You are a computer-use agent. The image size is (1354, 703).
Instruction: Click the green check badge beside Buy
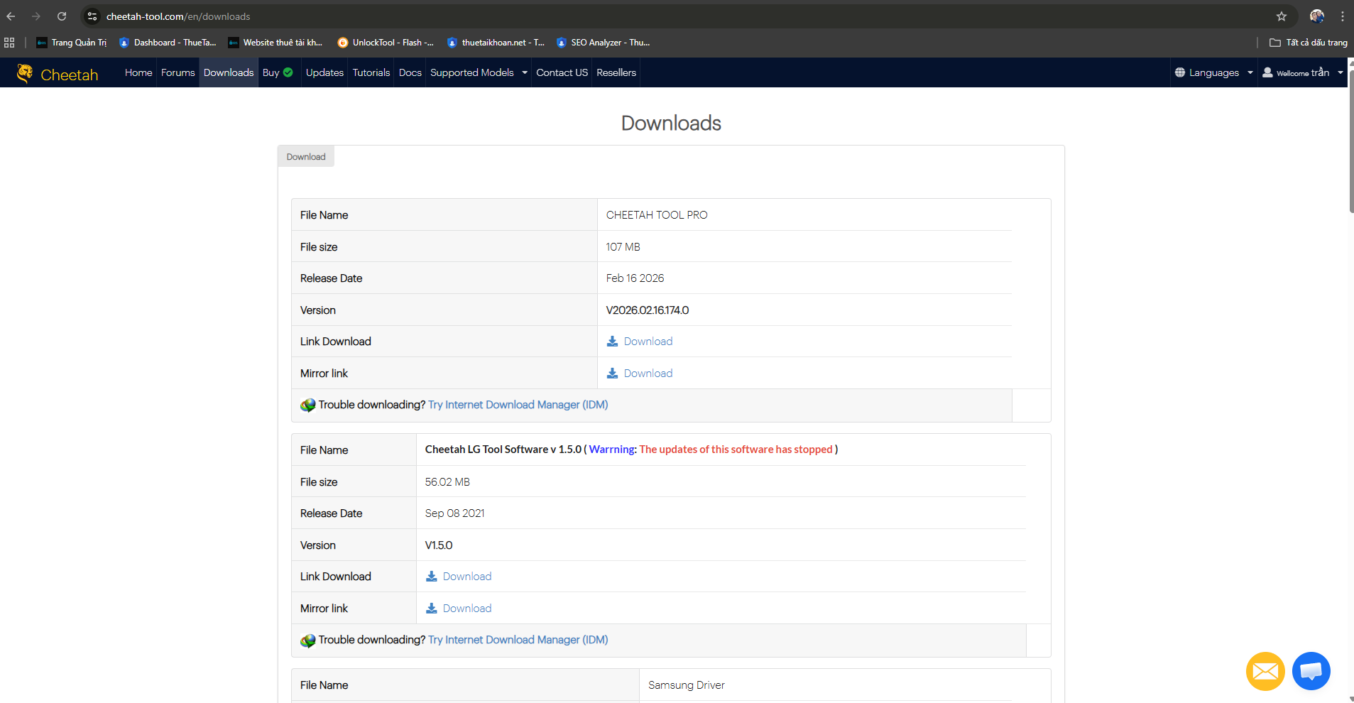[x=288, y=72]
